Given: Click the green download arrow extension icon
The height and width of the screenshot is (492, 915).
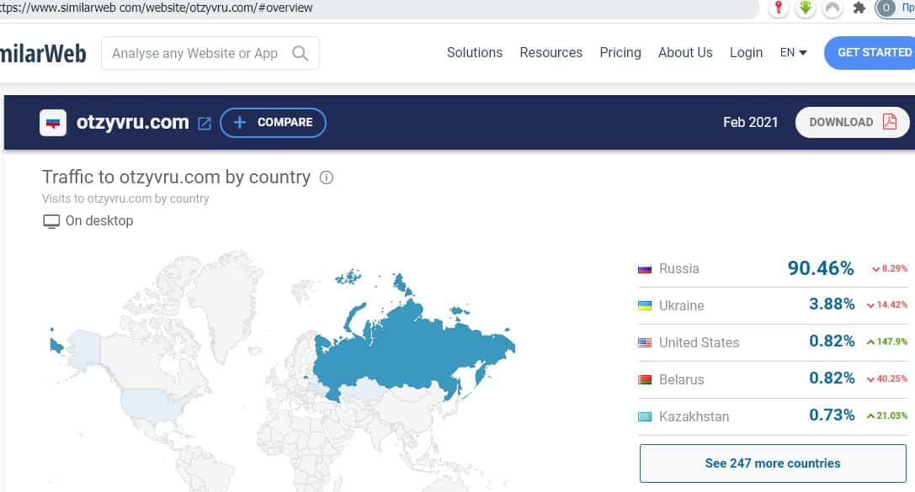Looking at the screenshot, I should (806, 8).
